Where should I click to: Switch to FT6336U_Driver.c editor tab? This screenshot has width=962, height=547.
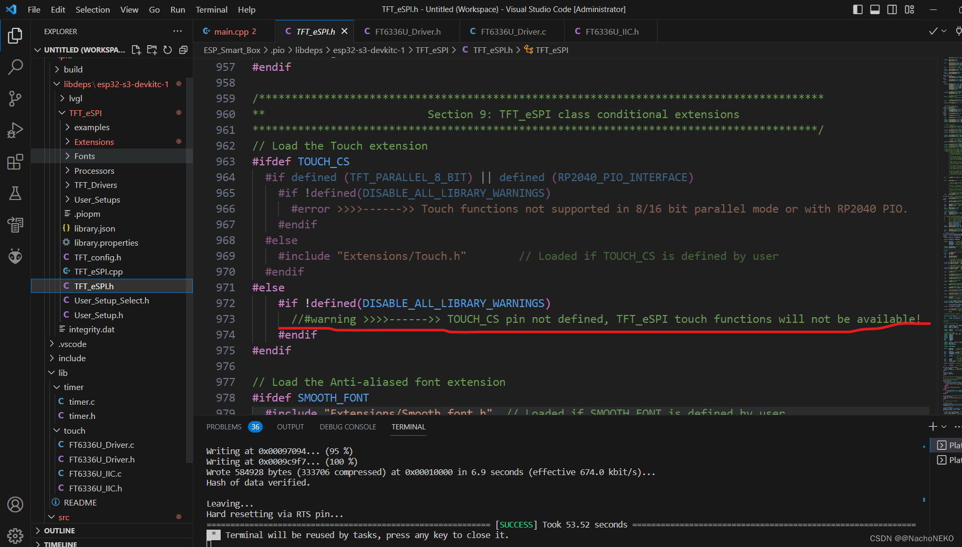pyautogui.click(x=512, y=31)
